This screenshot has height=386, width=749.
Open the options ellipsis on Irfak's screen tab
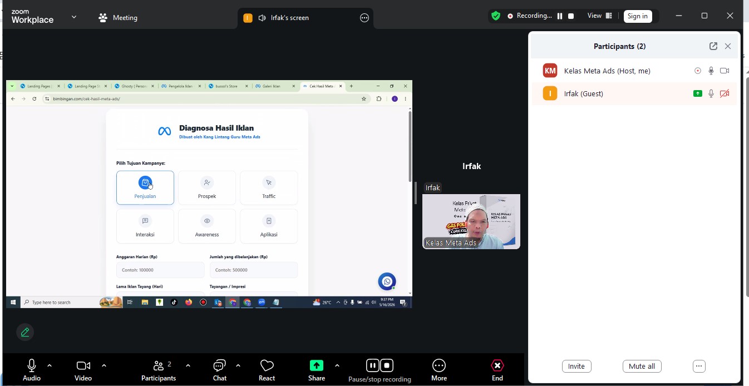pyautogui.click(x=364, y=18)
